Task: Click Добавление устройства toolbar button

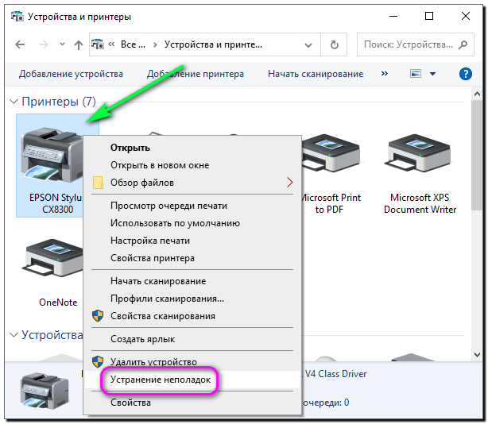Action: (71, 74)
